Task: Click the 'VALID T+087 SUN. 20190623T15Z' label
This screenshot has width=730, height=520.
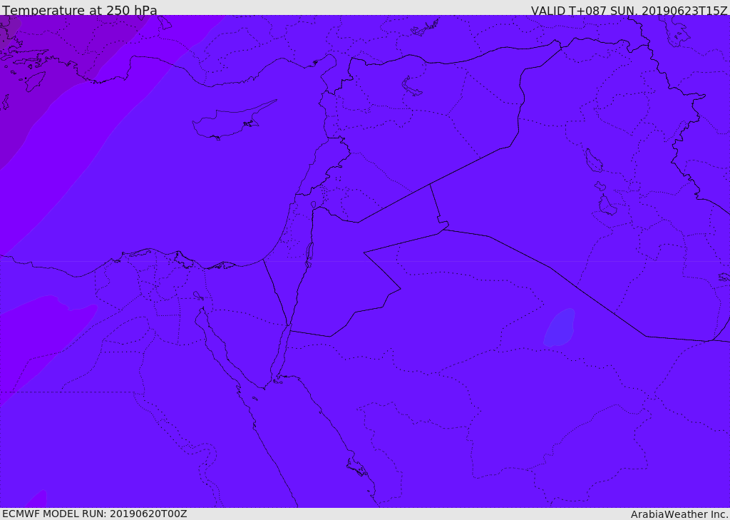Action: 629,10
